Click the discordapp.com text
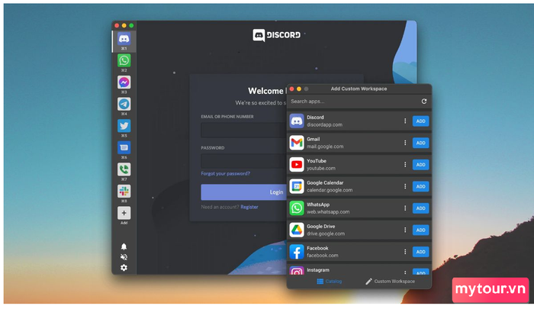The height and width of the screenshot is (309, 534). point(324,124)
